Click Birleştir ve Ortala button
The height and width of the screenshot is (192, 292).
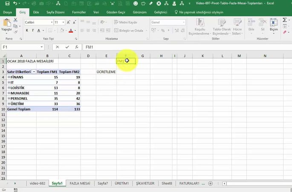(129, 30)
